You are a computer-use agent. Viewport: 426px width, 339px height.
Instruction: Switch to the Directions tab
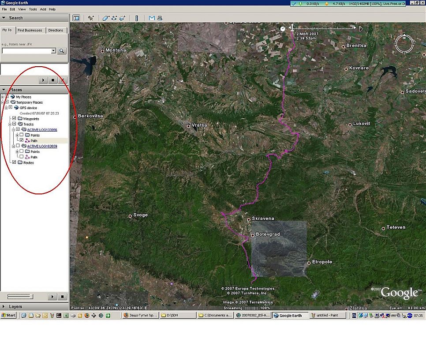coord(56,30)
